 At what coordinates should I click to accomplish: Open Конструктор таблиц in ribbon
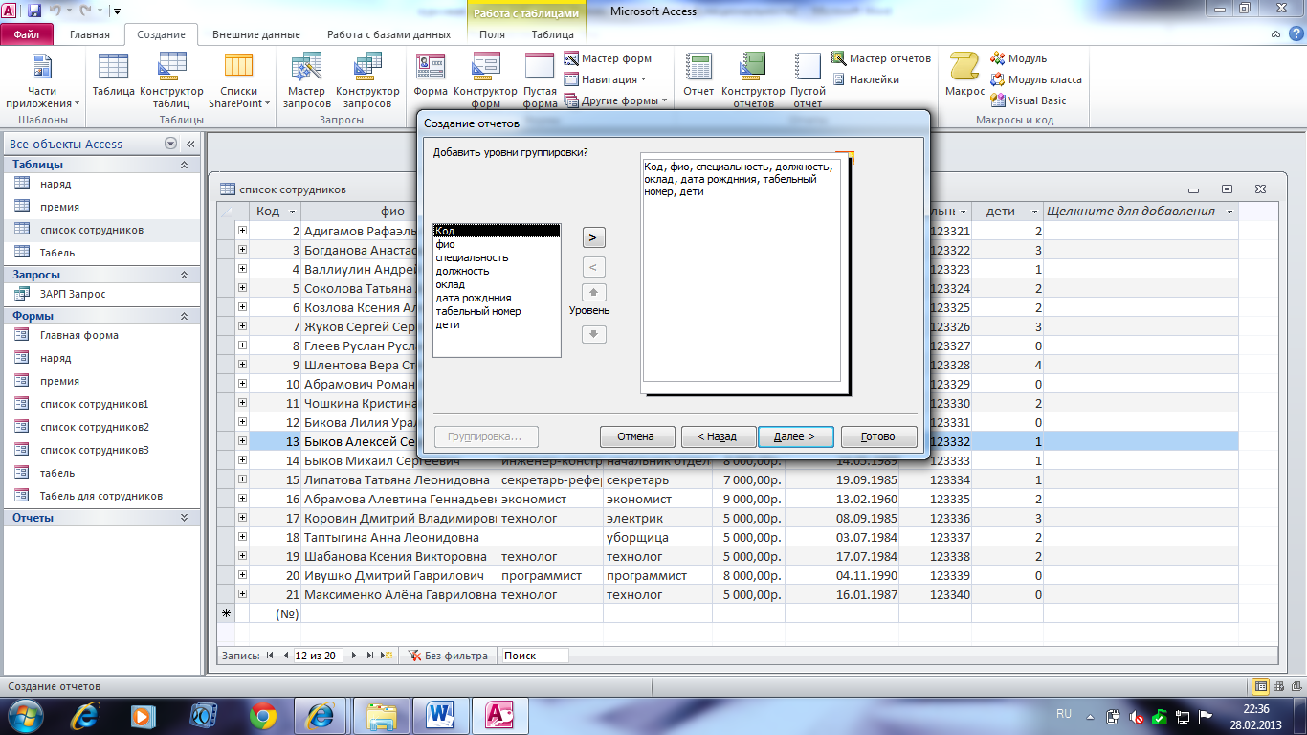172,81
